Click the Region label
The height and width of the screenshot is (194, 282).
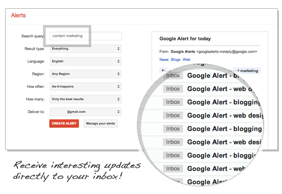[38, 74]
